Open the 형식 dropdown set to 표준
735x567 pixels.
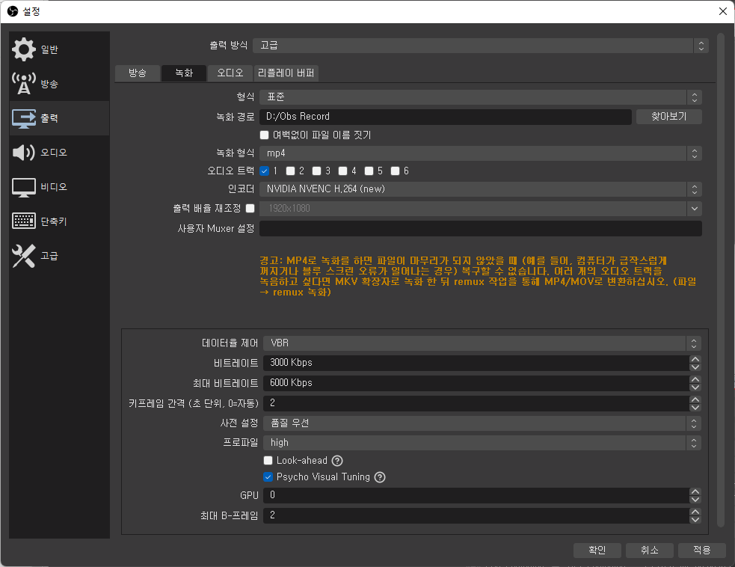pos(481,97)
